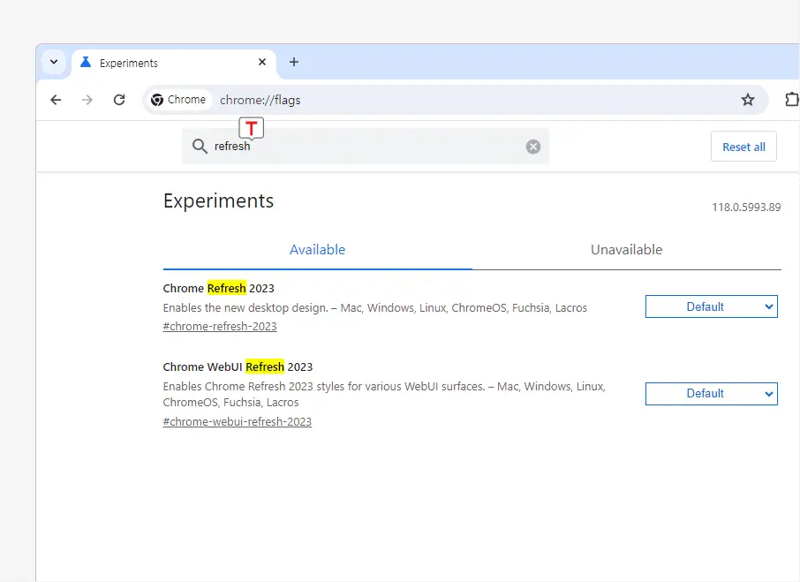Open the tab search chevron button

[x=54, y=62]
